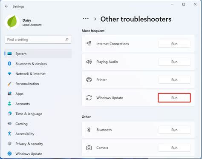Go to Network & internet settings
This screenshot has width=202, height=159.
point(31,74)
